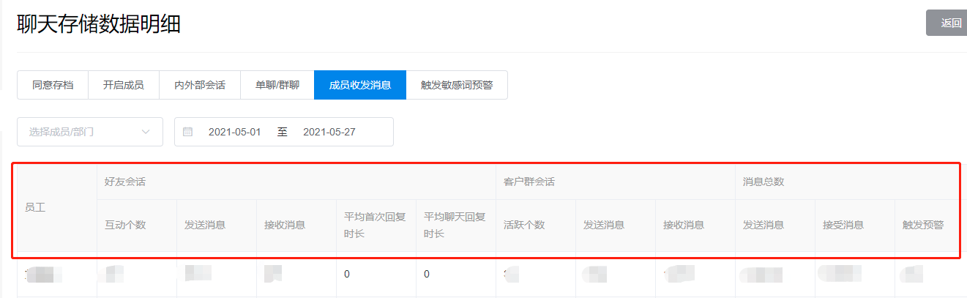
Task: Click the active 成员收发消息 tab
Action: 360,85
